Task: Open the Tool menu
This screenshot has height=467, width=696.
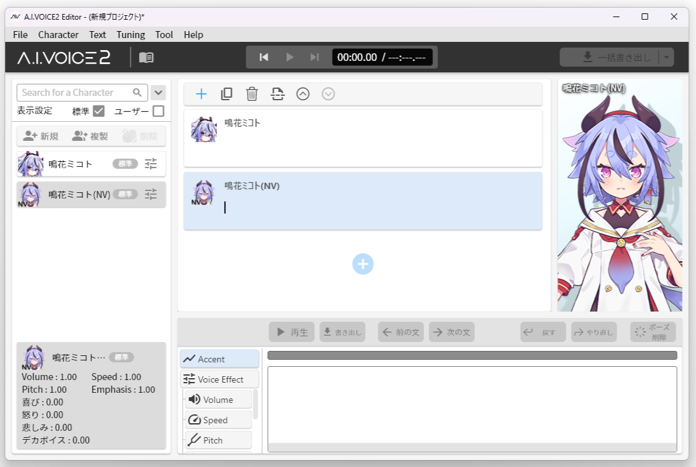Action: point(164,35)
